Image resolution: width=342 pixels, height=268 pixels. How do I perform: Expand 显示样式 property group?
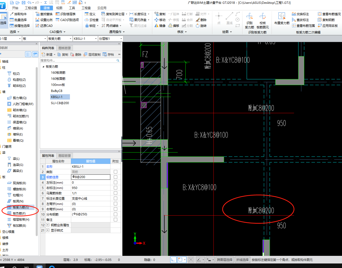48,230
